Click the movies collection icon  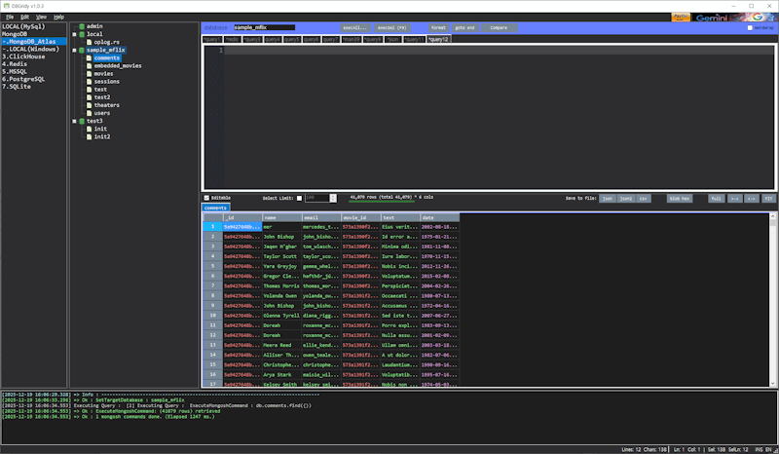coord(90,74)
